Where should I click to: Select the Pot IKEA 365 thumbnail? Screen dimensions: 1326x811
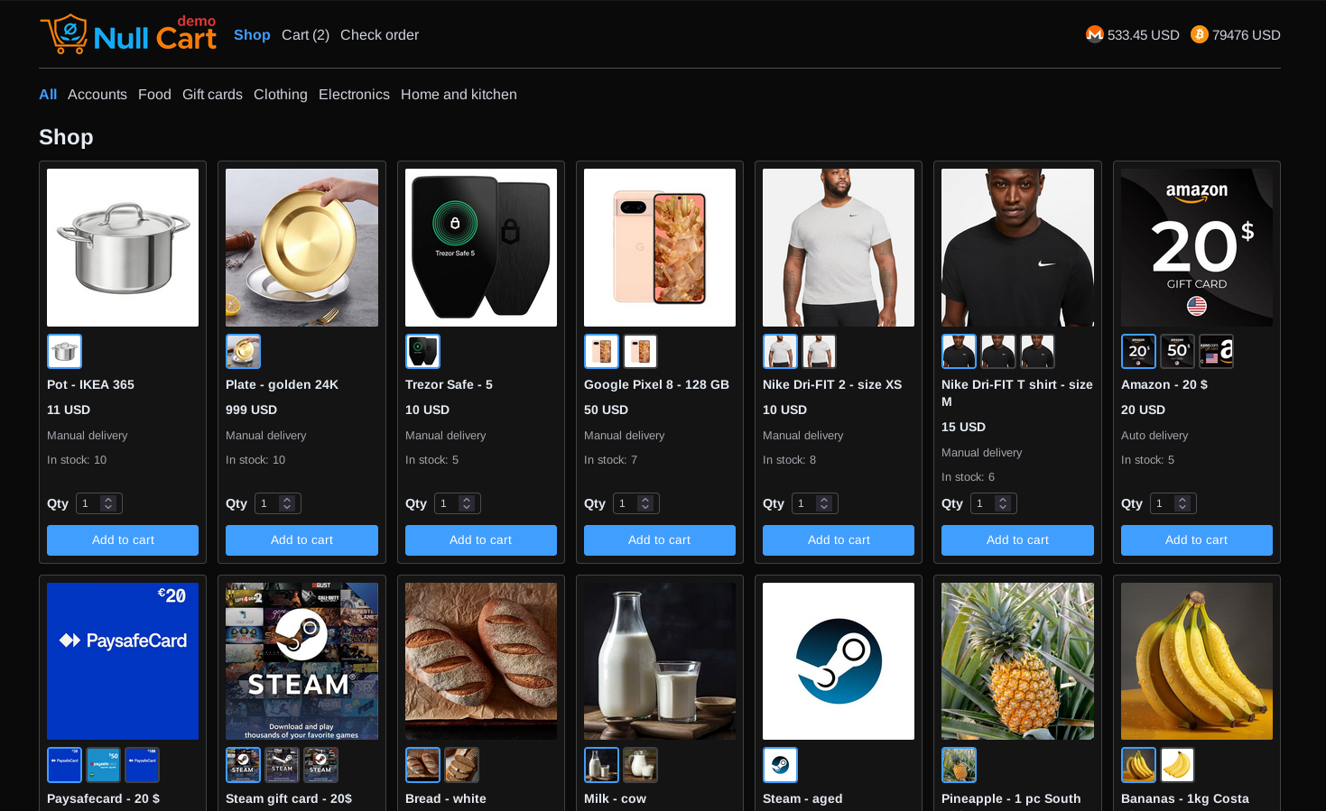pos(64,351)
